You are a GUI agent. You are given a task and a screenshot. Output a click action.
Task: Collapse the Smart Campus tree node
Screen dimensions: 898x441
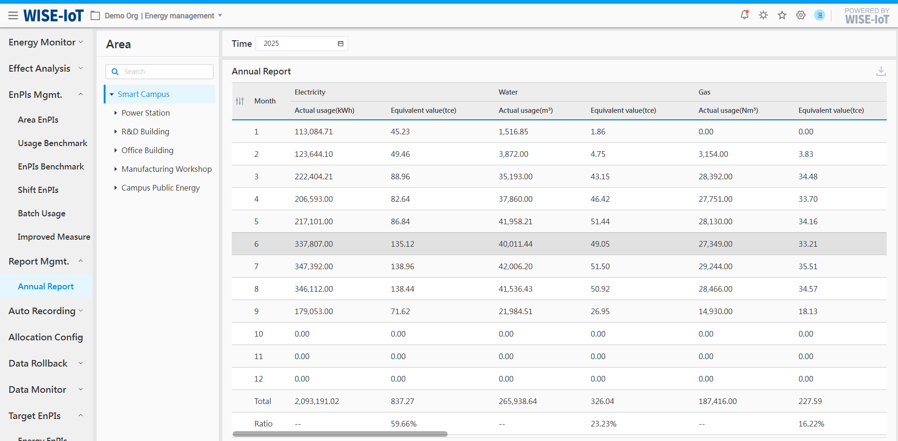[112, 94]
